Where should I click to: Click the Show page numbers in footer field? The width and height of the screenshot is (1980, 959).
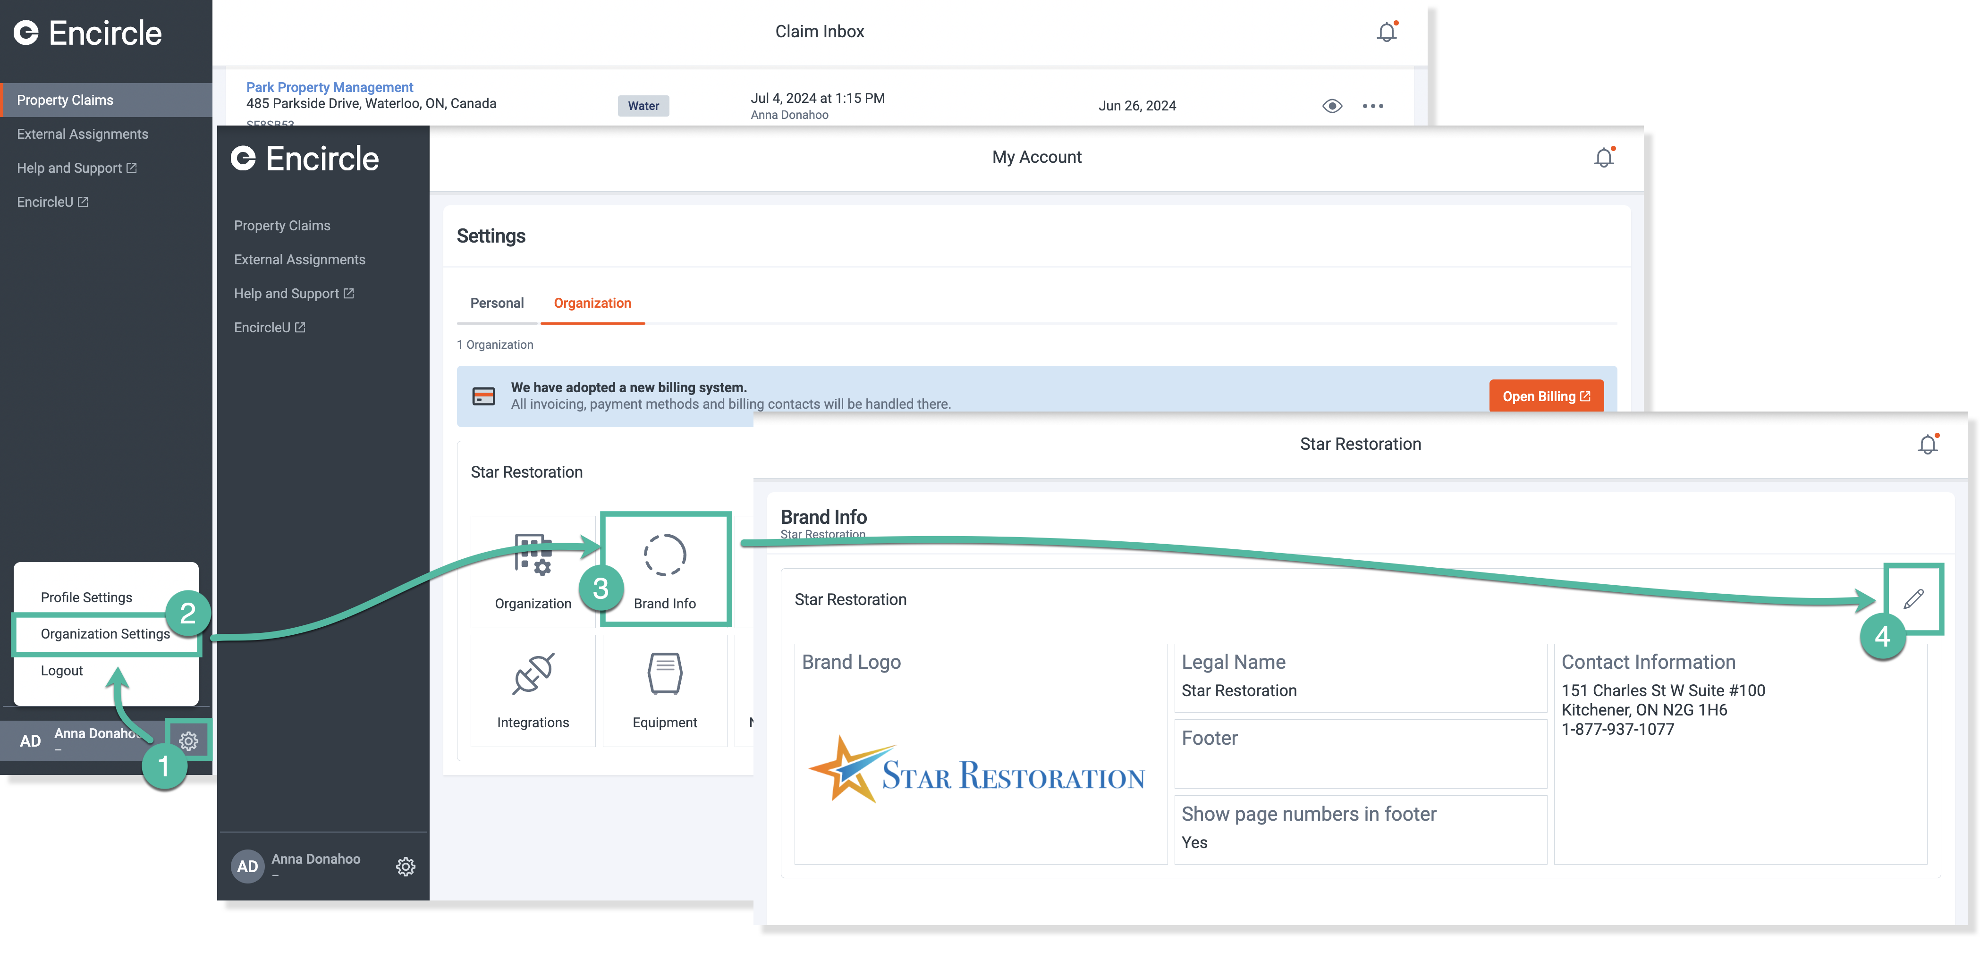click(x=1361, y=829)
